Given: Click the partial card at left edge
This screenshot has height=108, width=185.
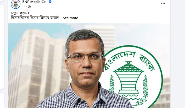Looking at the screenshot, I should (x=2, y=47).
